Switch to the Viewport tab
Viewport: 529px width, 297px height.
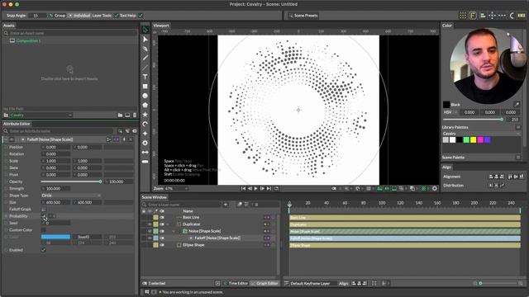point(161,26)
